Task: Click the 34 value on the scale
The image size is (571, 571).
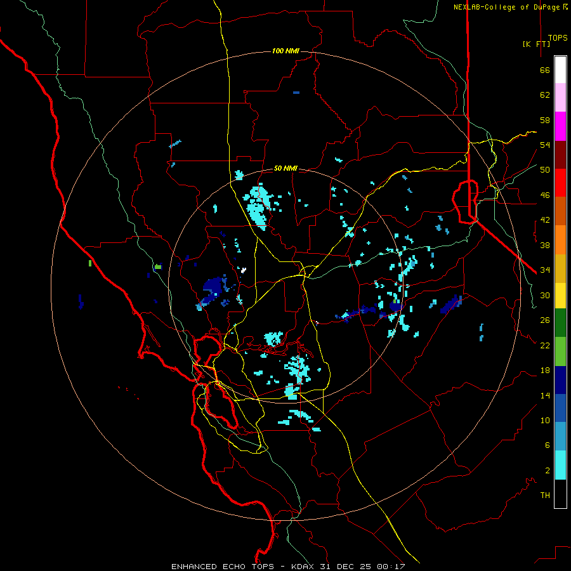Action: pyautogui.click(x=545, y=270)
